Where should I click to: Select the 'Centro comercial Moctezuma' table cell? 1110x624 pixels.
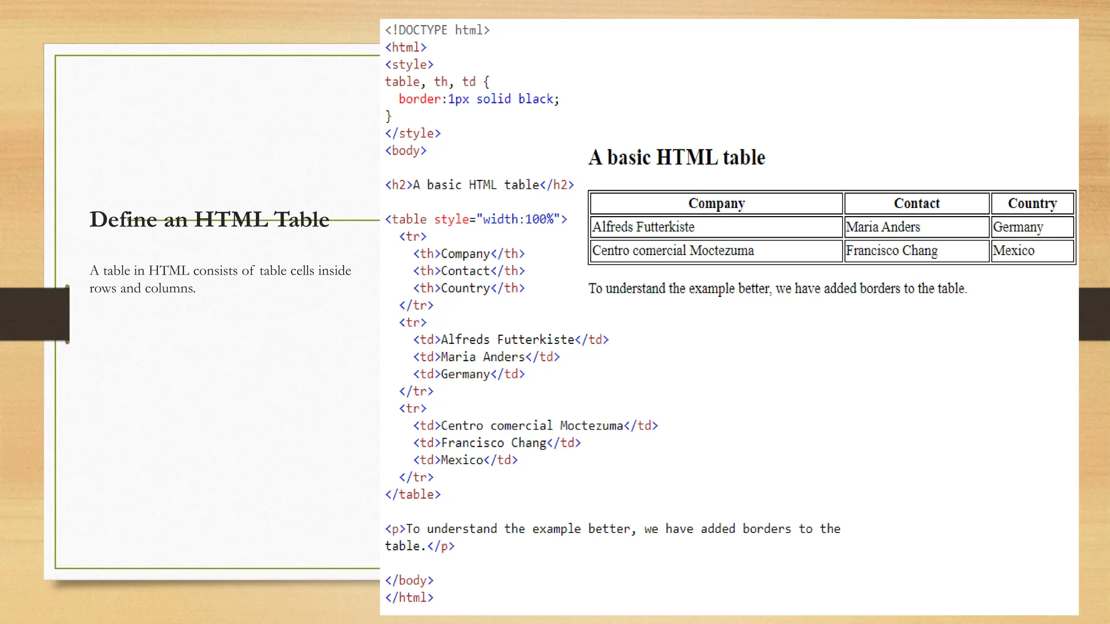(x=717, y=251)
